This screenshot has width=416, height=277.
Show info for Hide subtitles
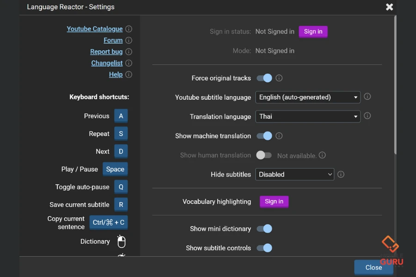click(x=341, y=175)
